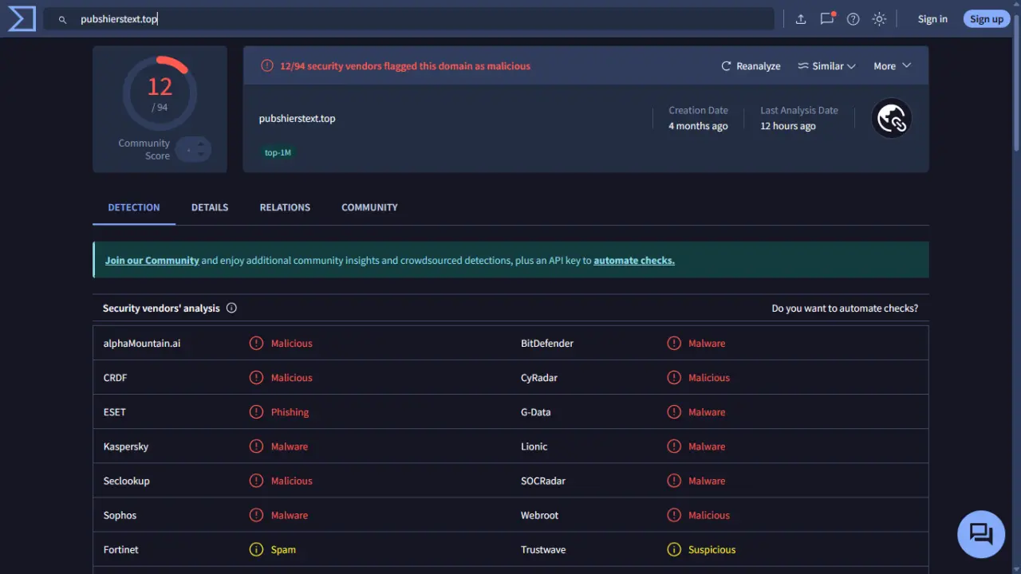This screenshot has width=1021, height=574.
Task: Click alert icon in Kaspersky row
Action: [x=256, y=446]
